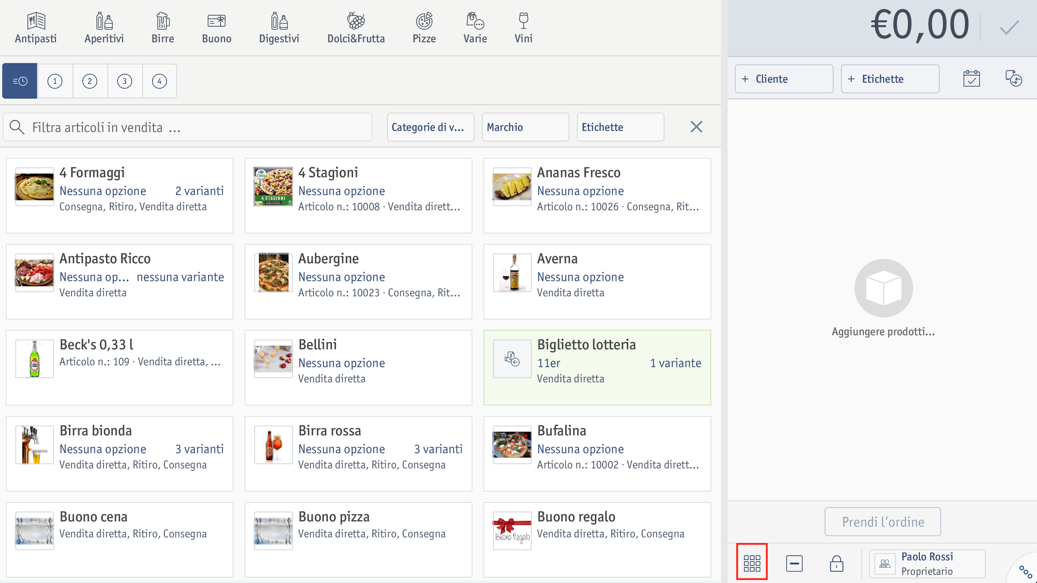Open the Vini wine glass category

pos(523,28)
